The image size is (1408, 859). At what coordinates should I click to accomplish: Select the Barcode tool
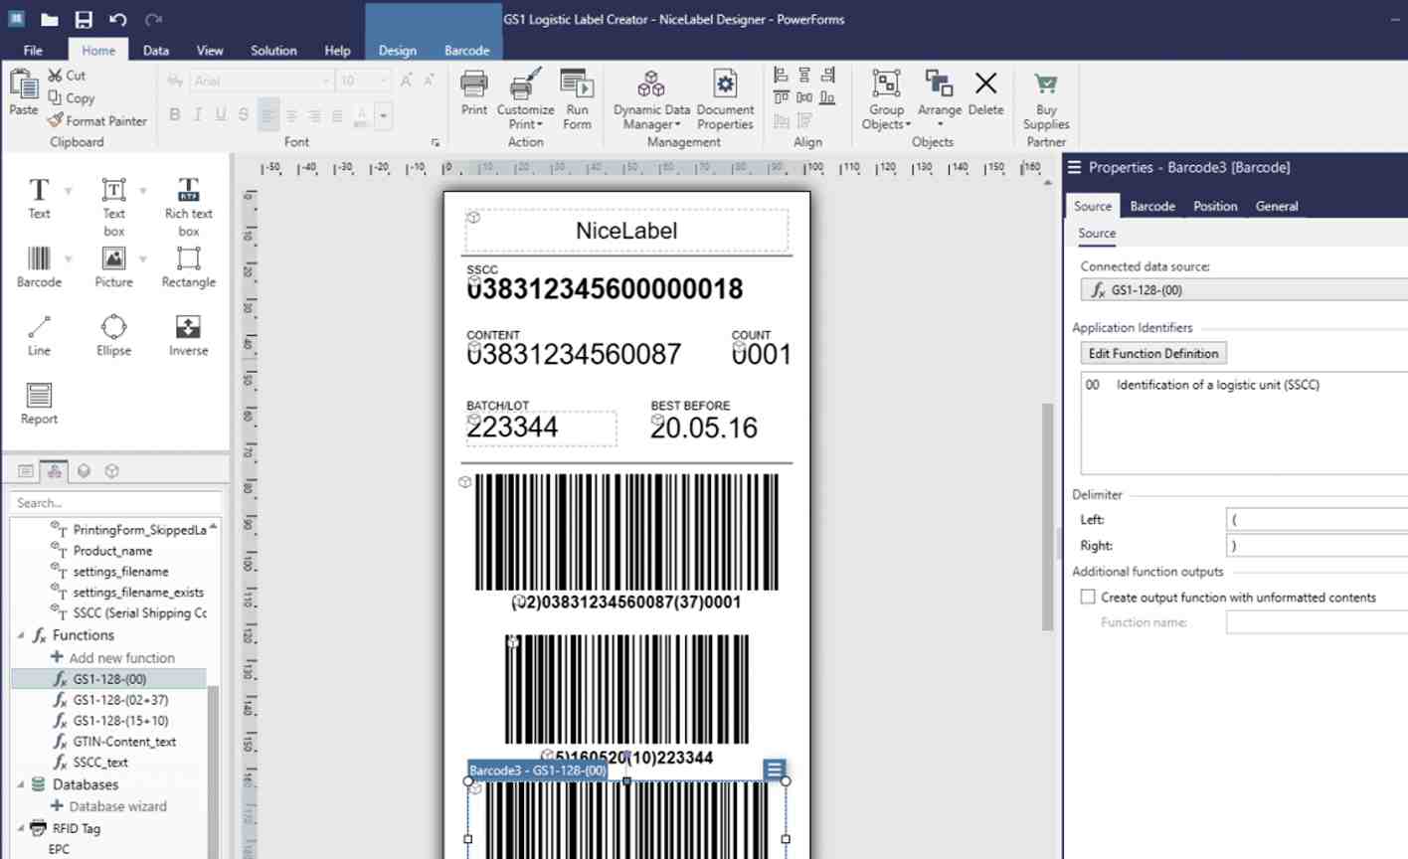(x=39, y=267)
